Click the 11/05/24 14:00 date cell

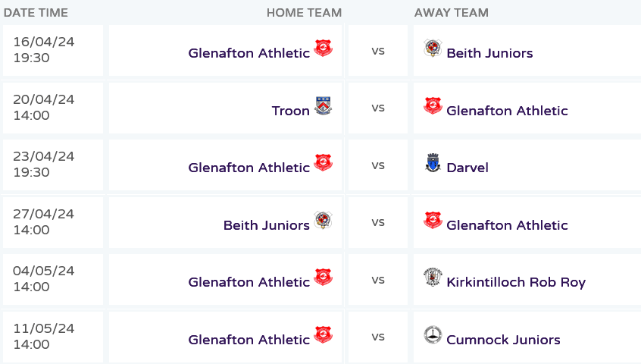52,337
